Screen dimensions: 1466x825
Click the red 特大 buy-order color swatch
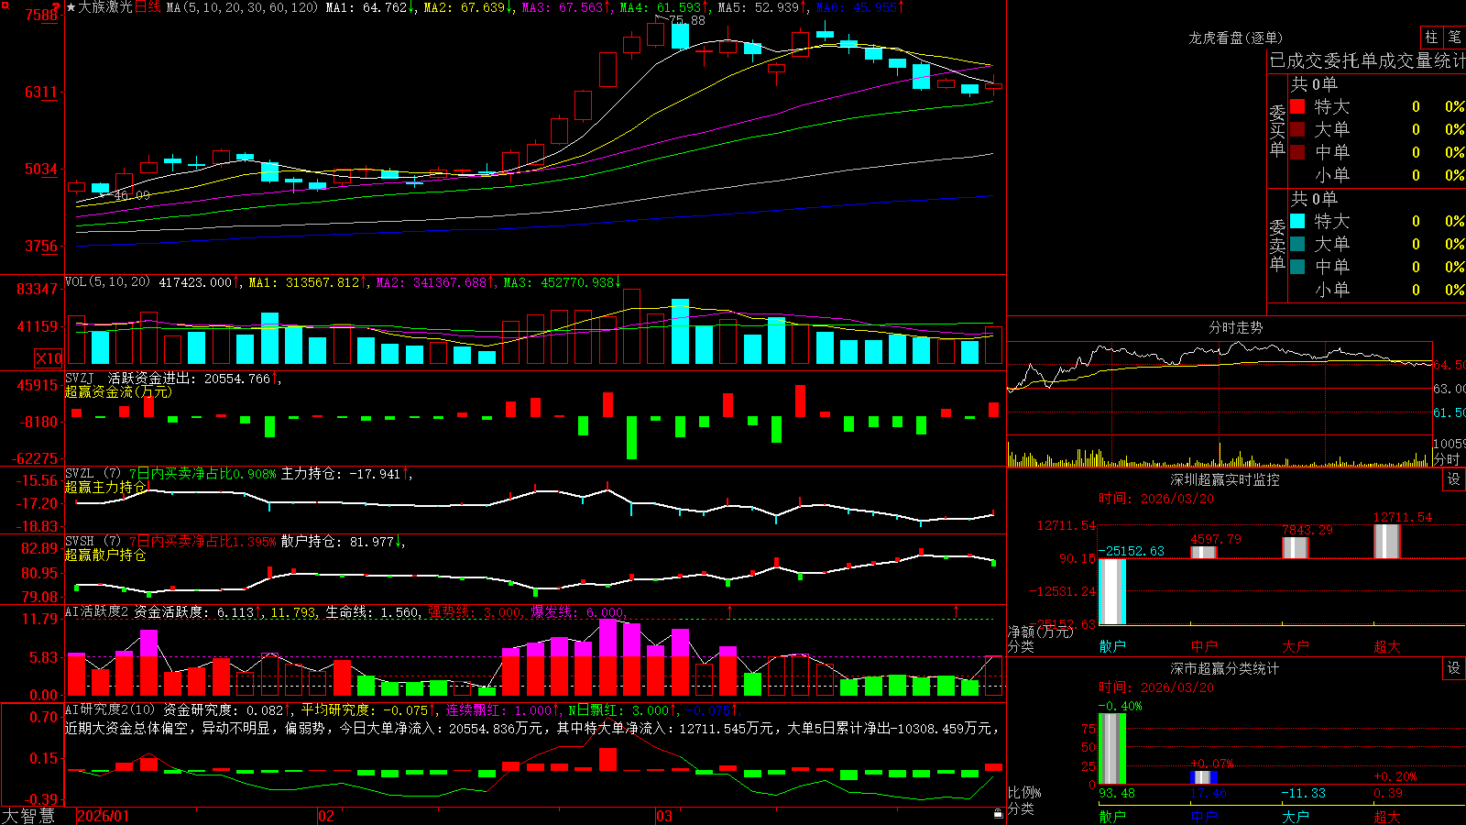(x=1297, y=106)
